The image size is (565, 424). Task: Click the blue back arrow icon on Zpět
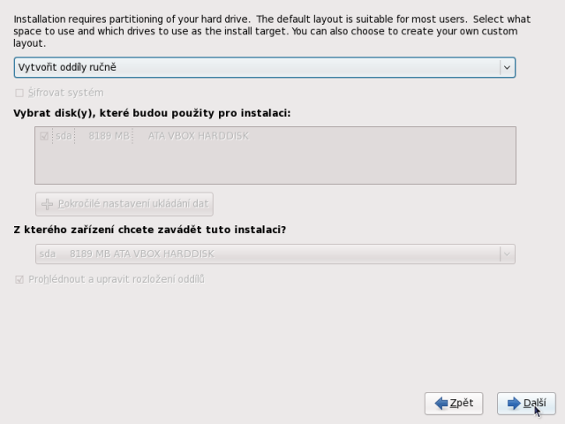click(x=441, y=404)
